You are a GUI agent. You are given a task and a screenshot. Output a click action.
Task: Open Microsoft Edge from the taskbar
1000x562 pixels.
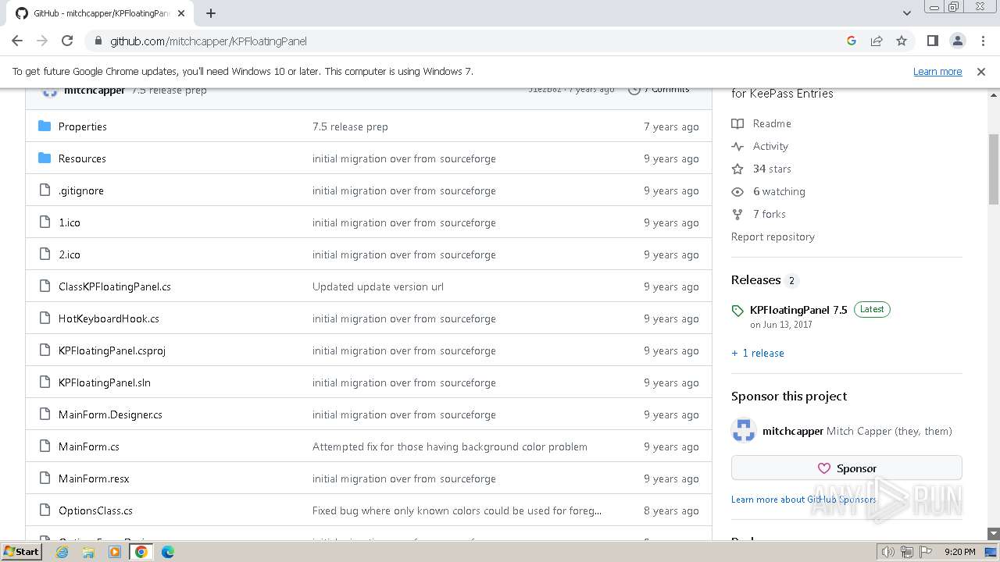point(168,552)
